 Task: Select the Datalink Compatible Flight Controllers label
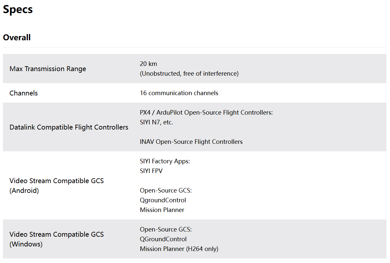coord(69,127)
